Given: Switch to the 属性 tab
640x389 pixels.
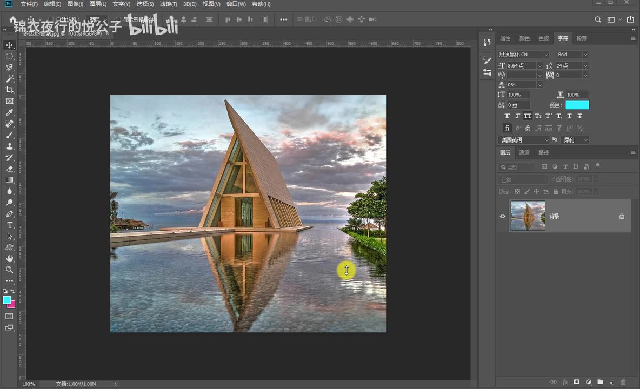Looking at the screenshot, I should pyautogui.click(x=505, y=38).
